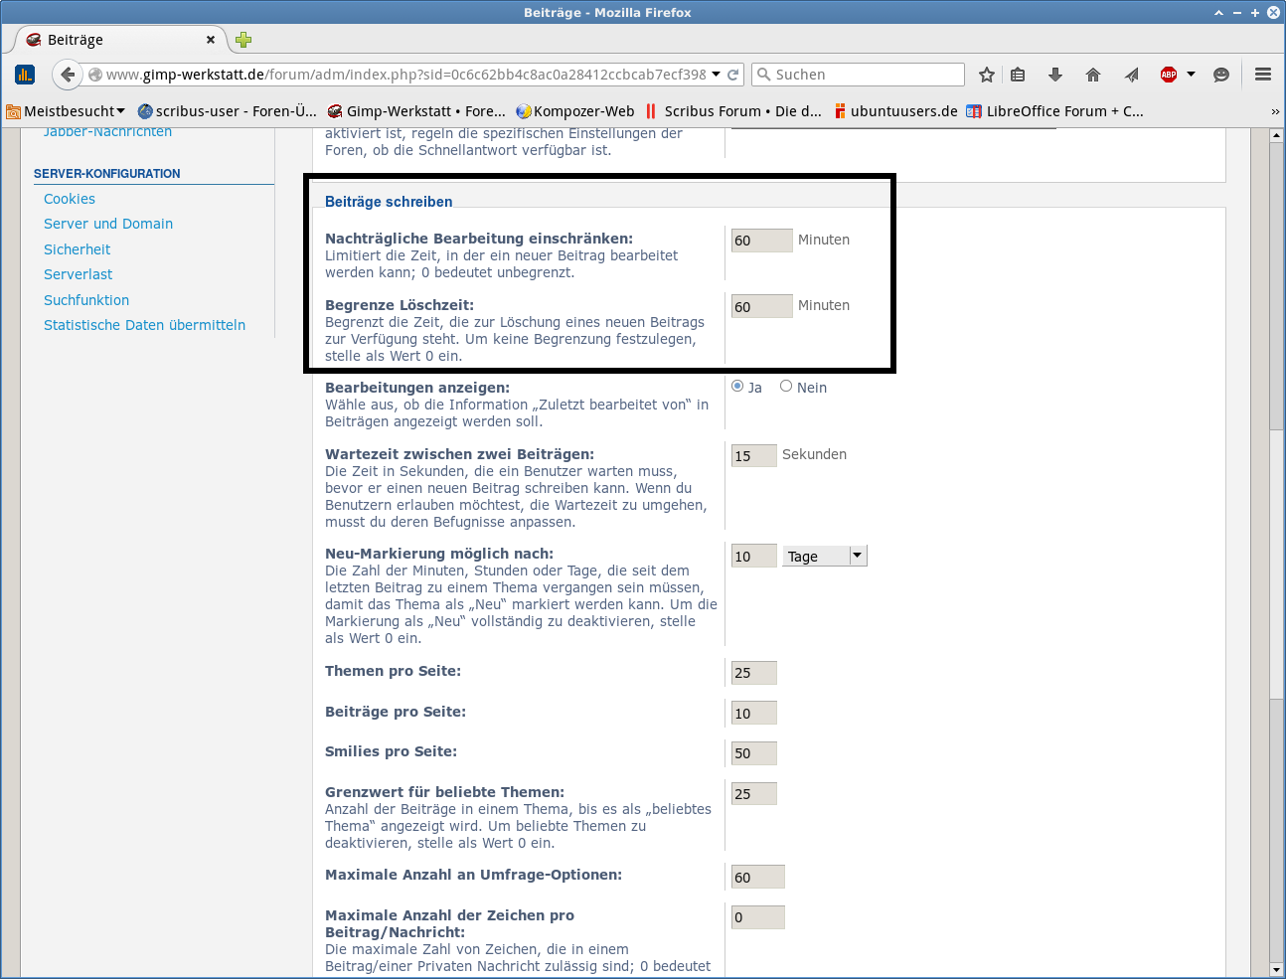Click the Begrenze Löschzeit minutes field
1286x979 pixels.
762,306
